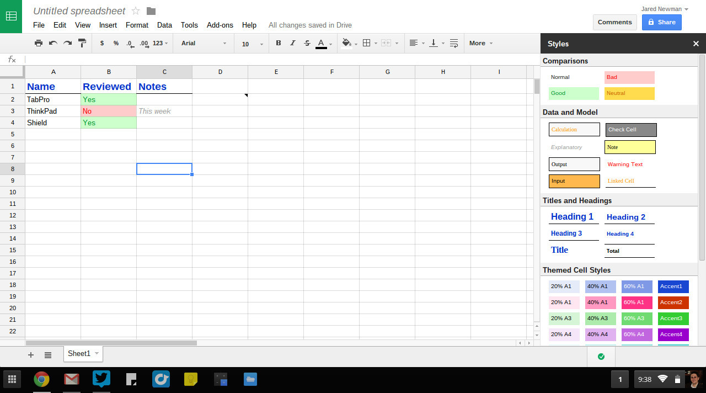Viewport: 706px width, 393px height.
Task: Click the formula bar input field
Action: [276, 59]
